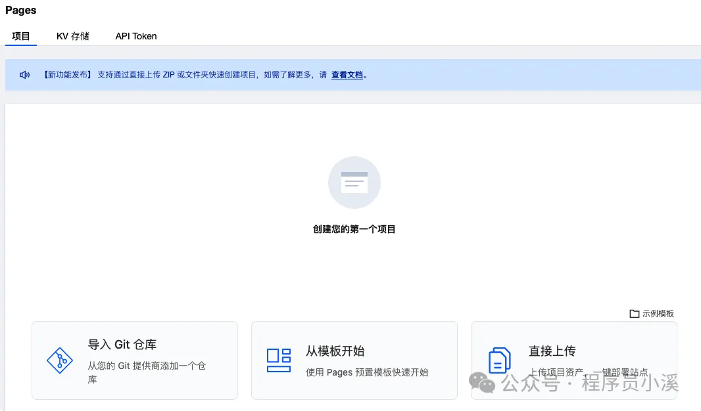Click the blue underline under 项目 tab
701x411 pixels.
coord(21,46)
